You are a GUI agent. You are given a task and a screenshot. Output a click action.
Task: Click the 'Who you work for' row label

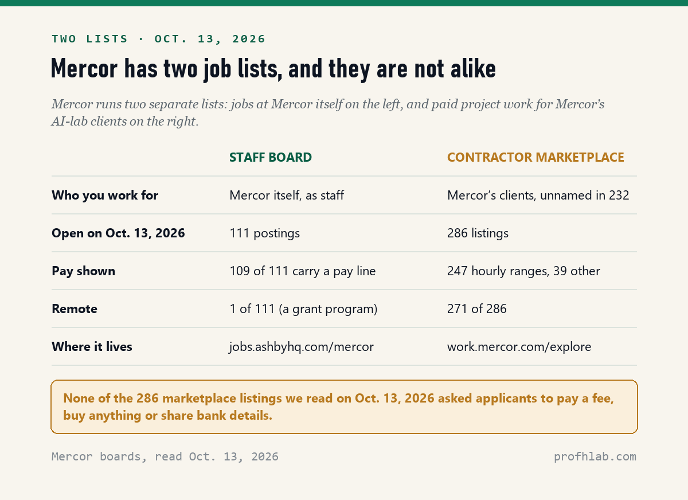coord(105,196)
